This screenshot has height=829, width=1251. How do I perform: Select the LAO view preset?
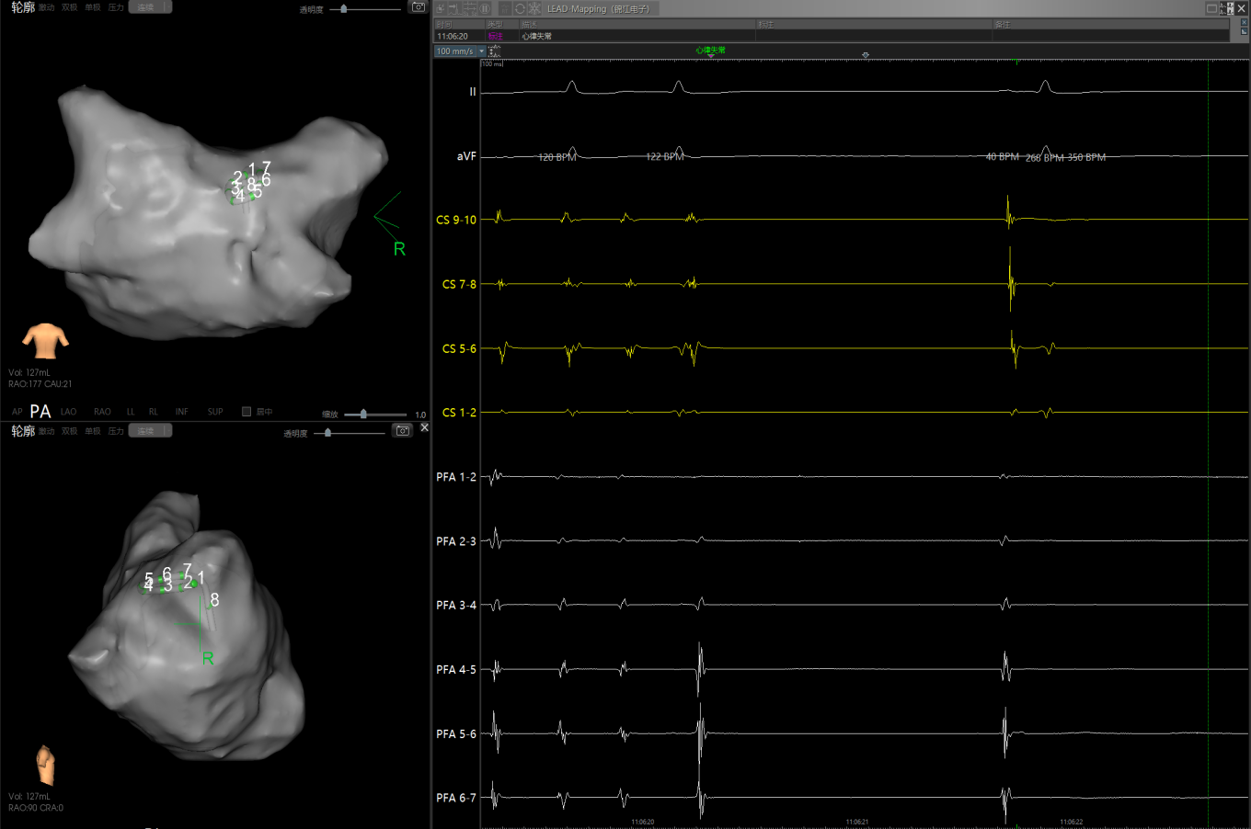(69, 412)
